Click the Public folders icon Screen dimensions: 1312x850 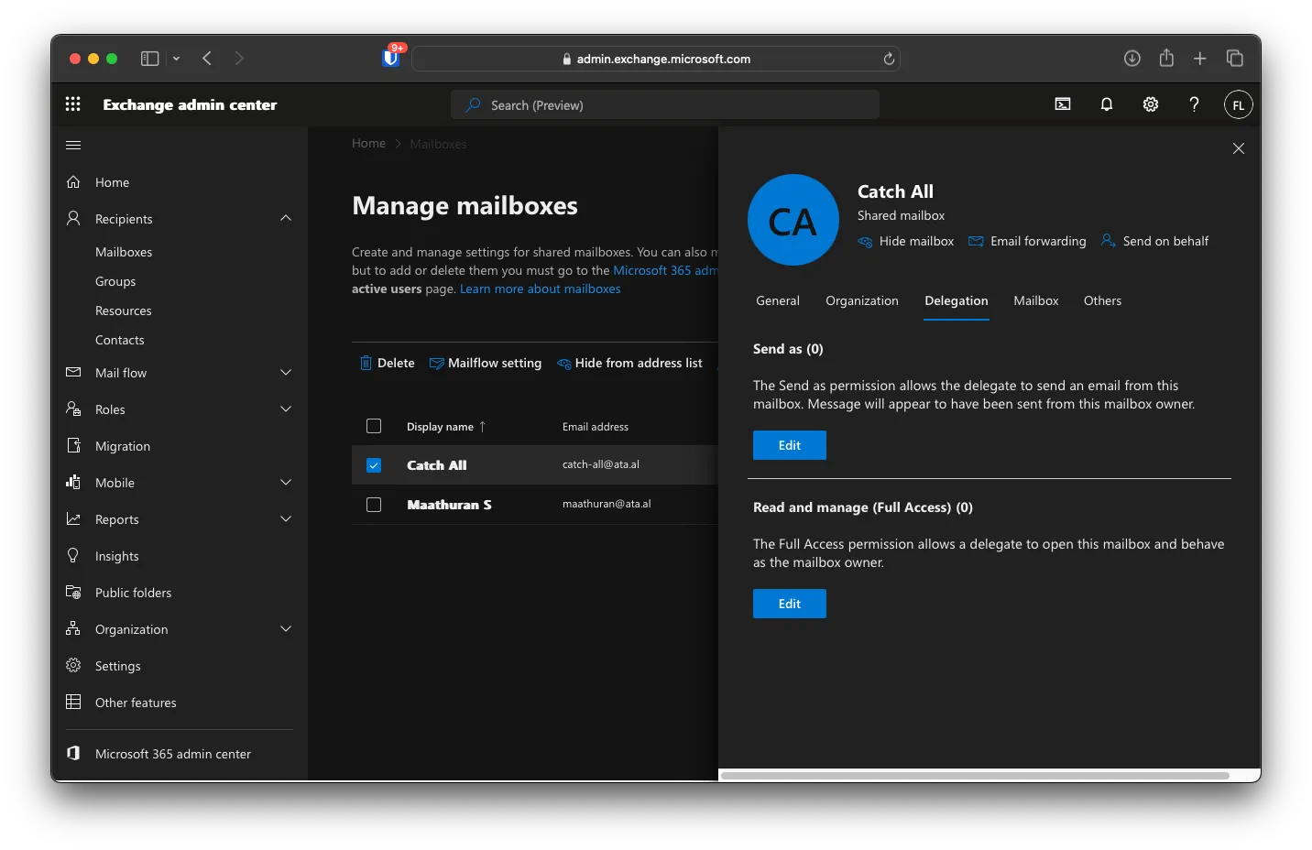point(73,592)
